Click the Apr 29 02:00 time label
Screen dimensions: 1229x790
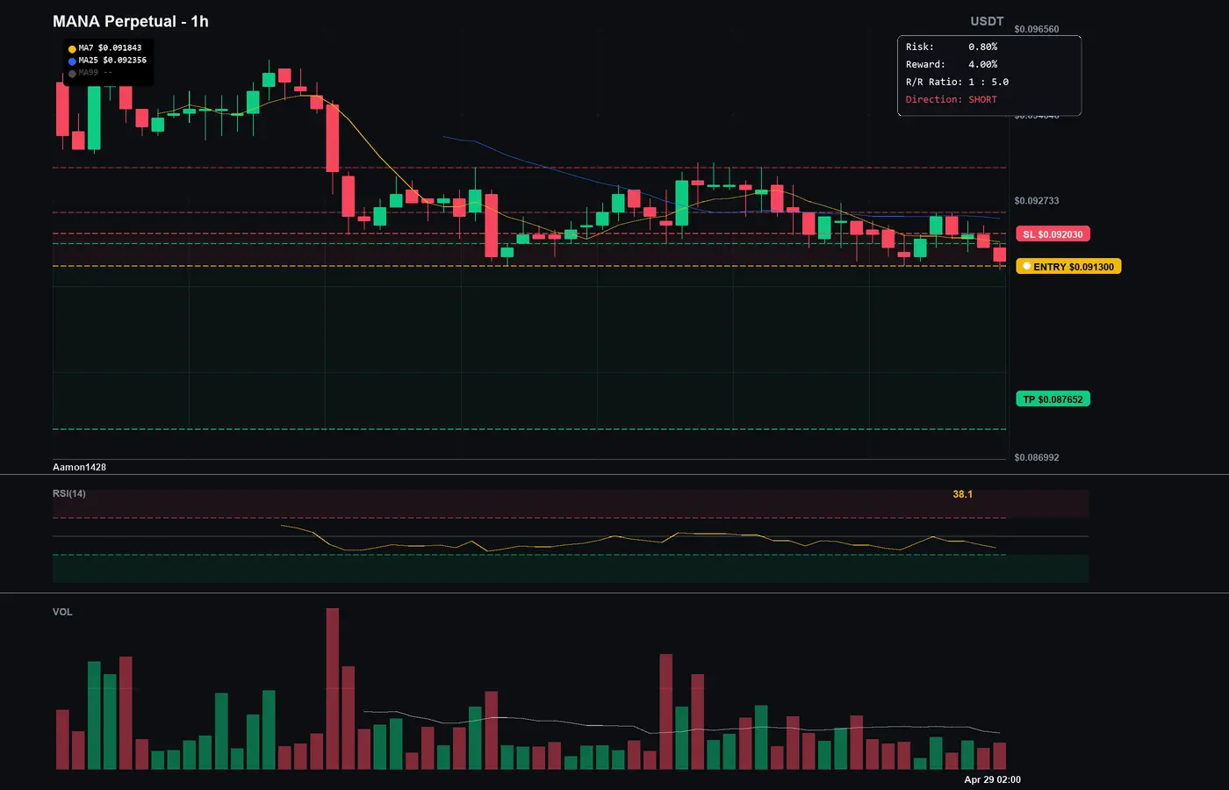click(992, 779)
